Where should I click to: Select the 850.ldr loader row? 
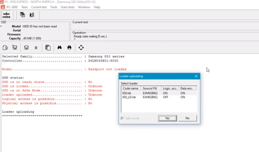tap(159, 93)
